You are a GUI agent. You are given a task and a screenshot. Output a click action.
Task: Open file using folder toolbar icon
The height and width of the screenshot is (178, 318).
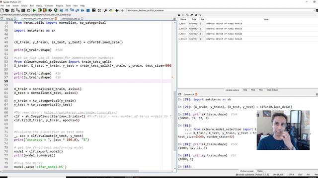7,10
